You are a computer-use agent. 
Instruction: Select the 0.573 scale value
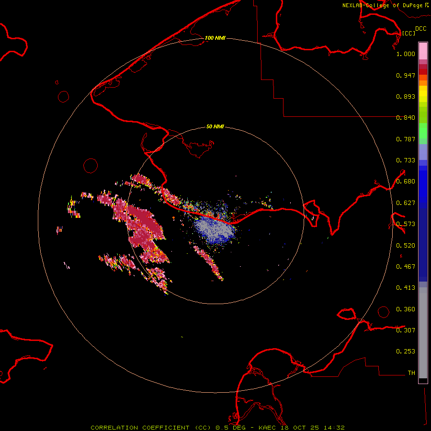pos(406,224)
